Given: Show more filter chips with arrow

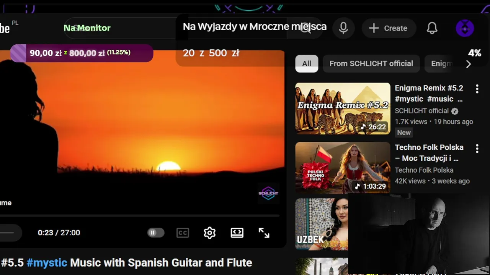Looking at the screenshot, I should [x=469, y=64].
